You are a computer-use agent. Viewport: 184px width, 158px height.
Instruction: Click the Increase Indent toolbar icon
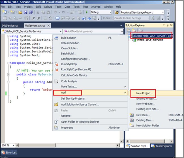38,18
